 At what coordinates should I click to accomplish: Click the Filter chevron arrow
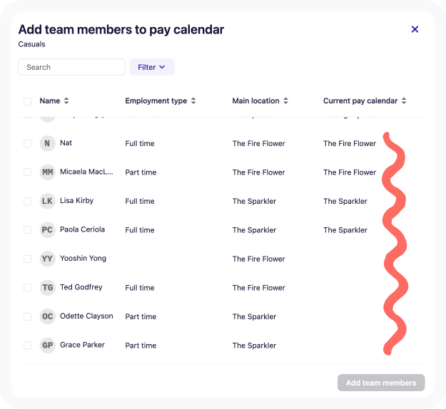click(162, 67)
